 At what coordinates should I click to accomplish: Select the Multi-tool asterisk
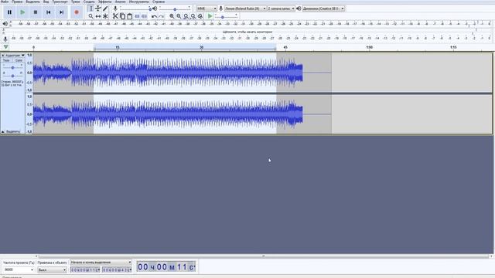pos(105,16)
